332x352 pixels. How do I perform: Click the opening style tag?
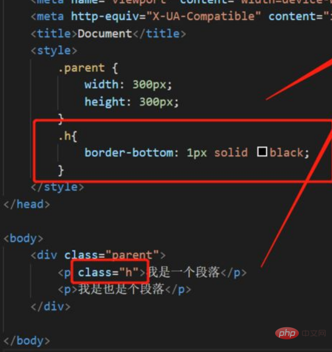point(54,51)
